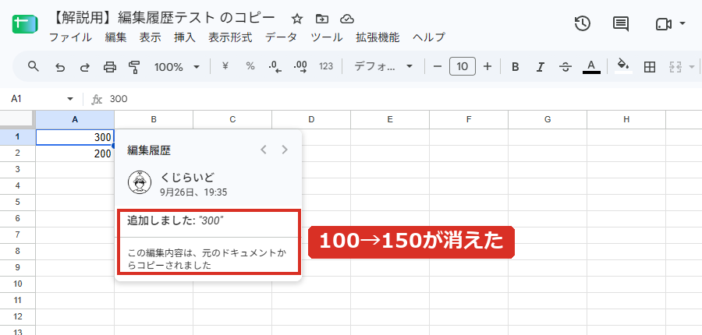Viewport: 702px width, 335px height.
Task: Increase font size with plus button
Action: pos(487,67)
